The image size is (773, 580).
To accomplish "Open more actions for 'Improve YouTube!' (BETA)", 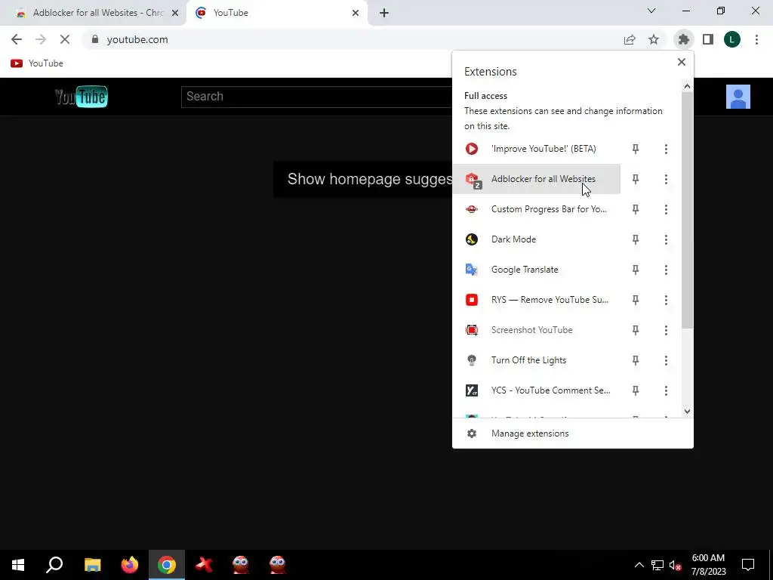I will pos(666,149).
